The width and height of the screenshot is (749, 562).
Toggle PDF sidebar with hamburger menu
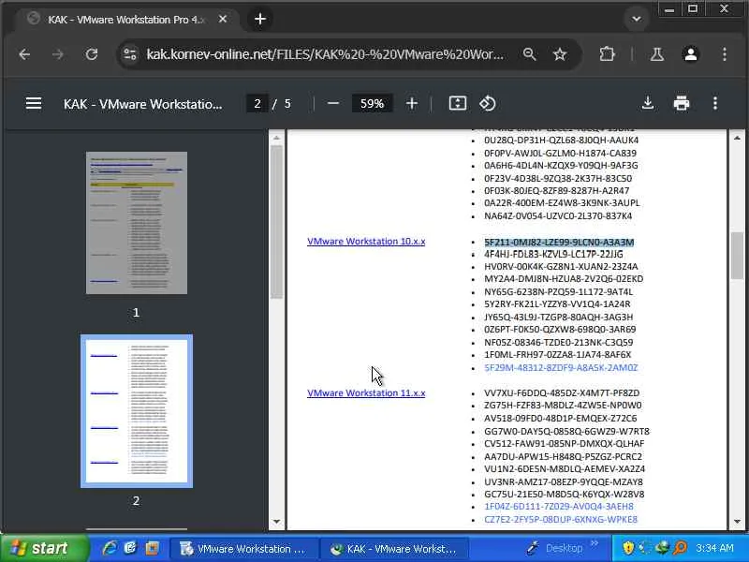(34, 104)
